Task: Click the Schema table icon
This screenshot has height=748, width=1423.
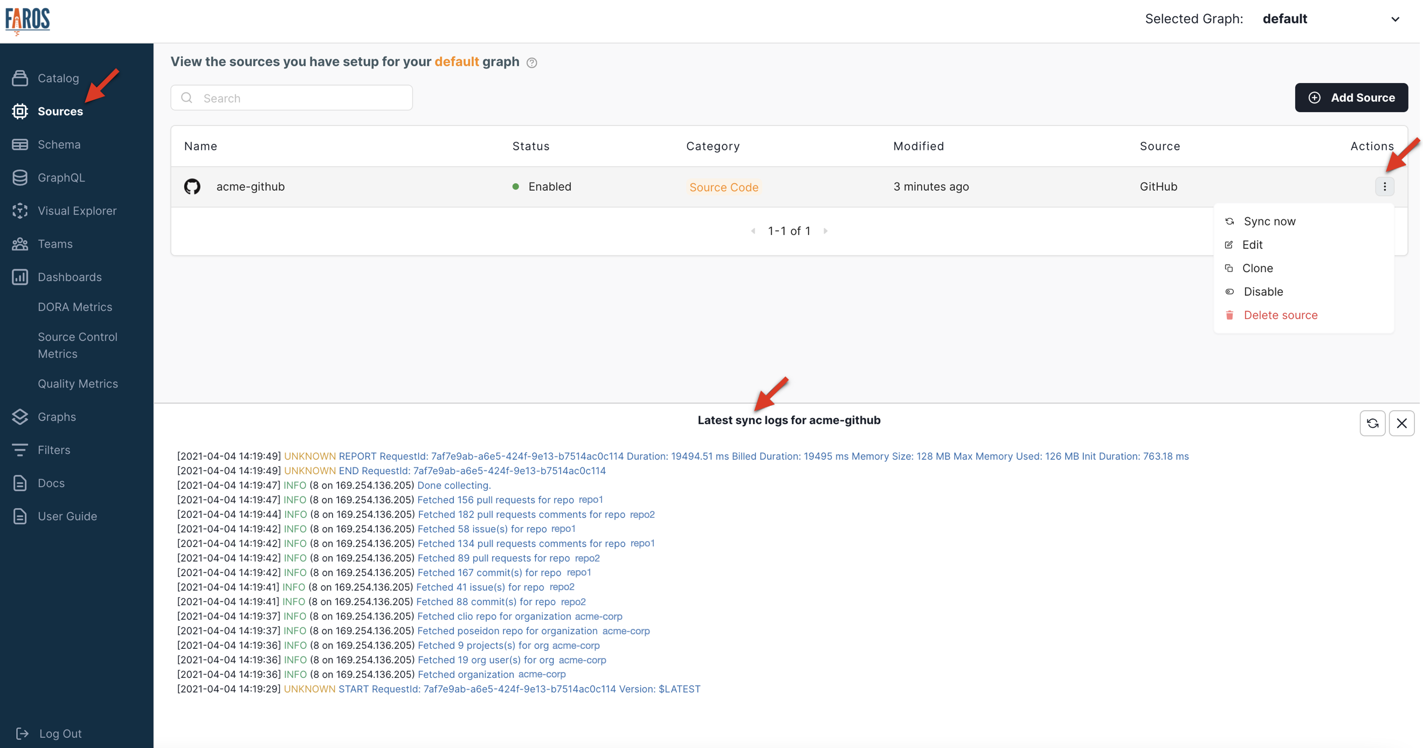Action: (20, 144)
